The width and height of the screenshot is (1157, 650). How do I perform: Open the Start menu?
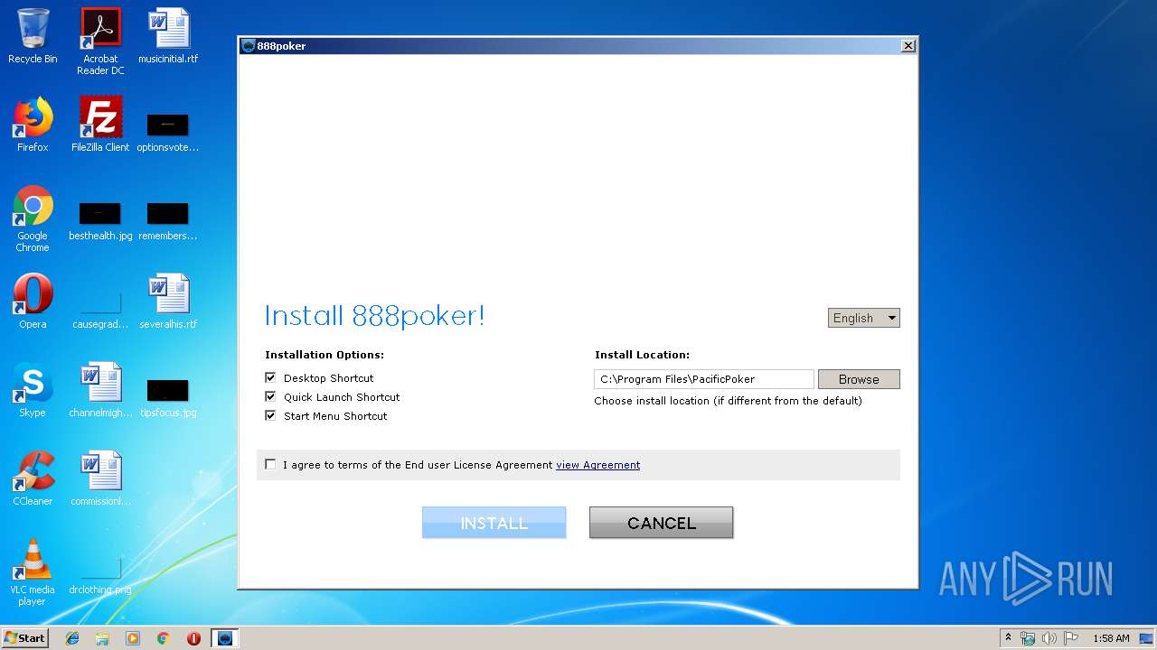(25, 638)
